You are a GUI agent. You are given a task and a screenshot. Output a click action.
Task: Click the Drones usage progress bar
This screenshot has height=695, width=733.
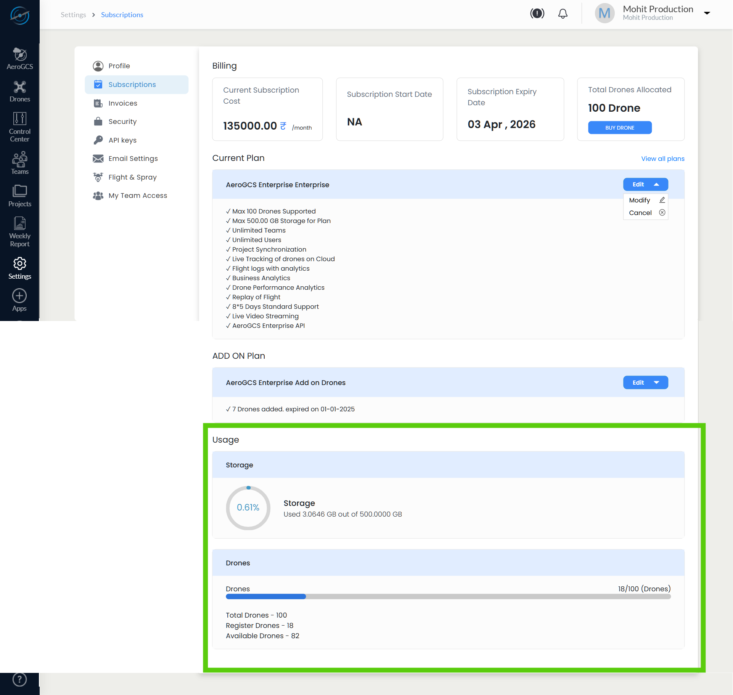(448, 597)
